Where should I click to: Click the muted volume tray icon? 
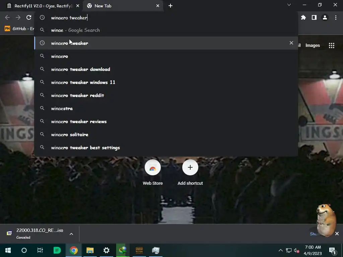click(x=297, y=250)
